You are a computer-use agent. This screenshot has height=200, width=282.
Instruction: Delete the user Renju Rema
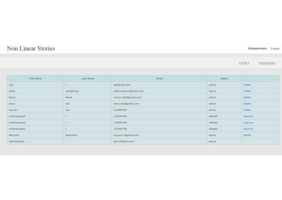click(247, 98)
